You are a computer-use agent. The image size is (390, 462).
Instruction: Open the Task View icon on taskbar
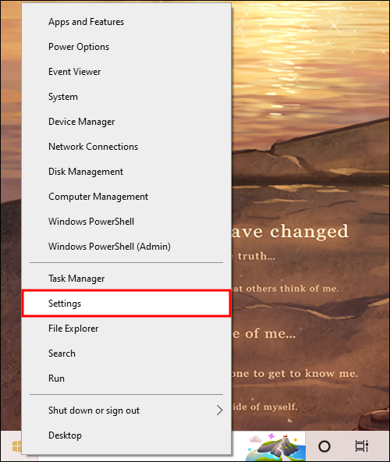pos(361,446)
